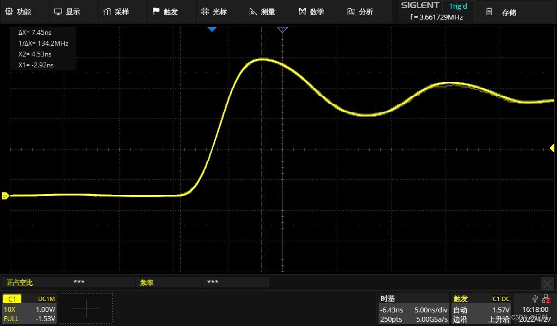The image size is (557, 326).
Task: Click the waveform icon beside 采样
Action: (x=107, y=12)
